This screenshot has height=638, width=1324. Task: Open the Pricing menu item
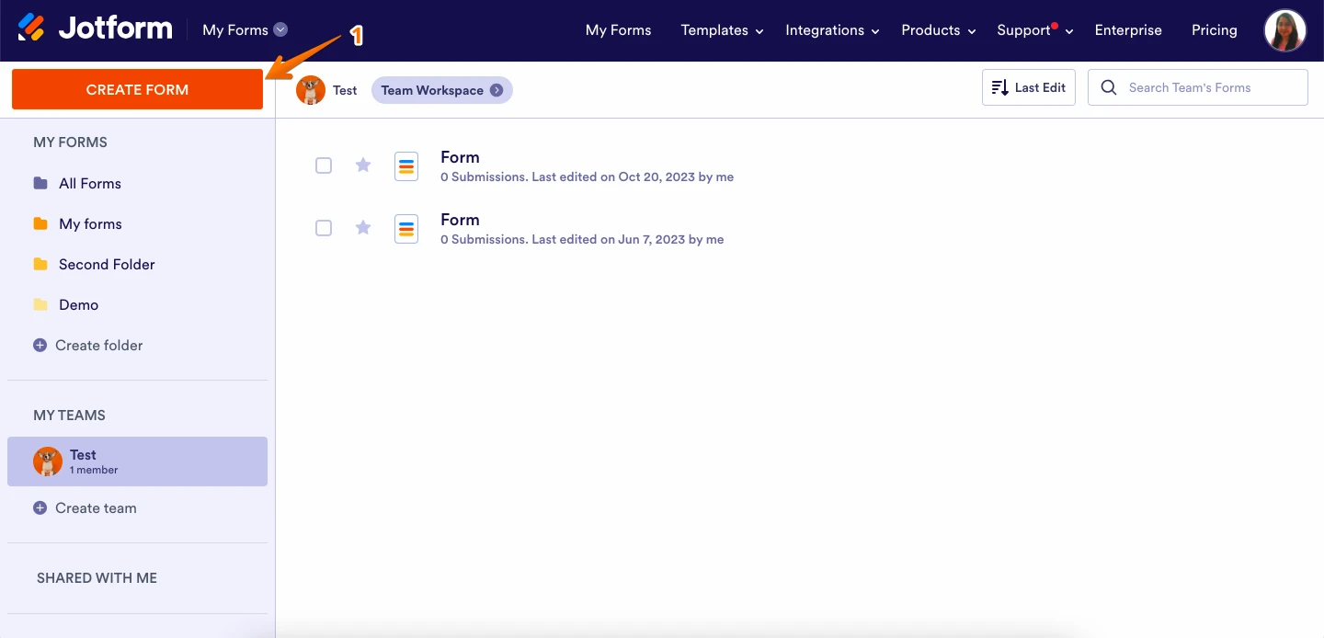[x=1214, y=30]
